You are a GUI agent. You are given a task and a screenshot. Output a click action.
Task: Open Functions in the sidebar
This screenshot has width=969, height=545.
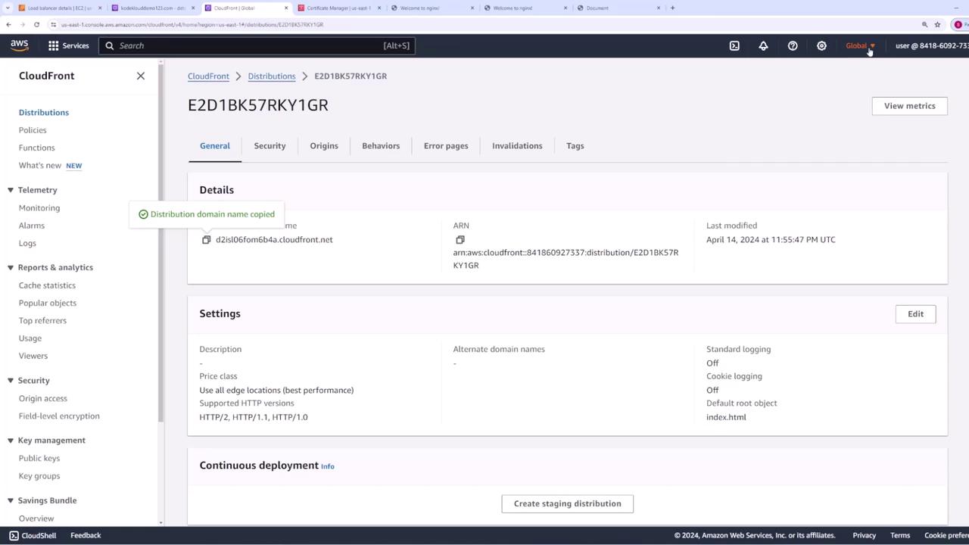click(37, 148)
